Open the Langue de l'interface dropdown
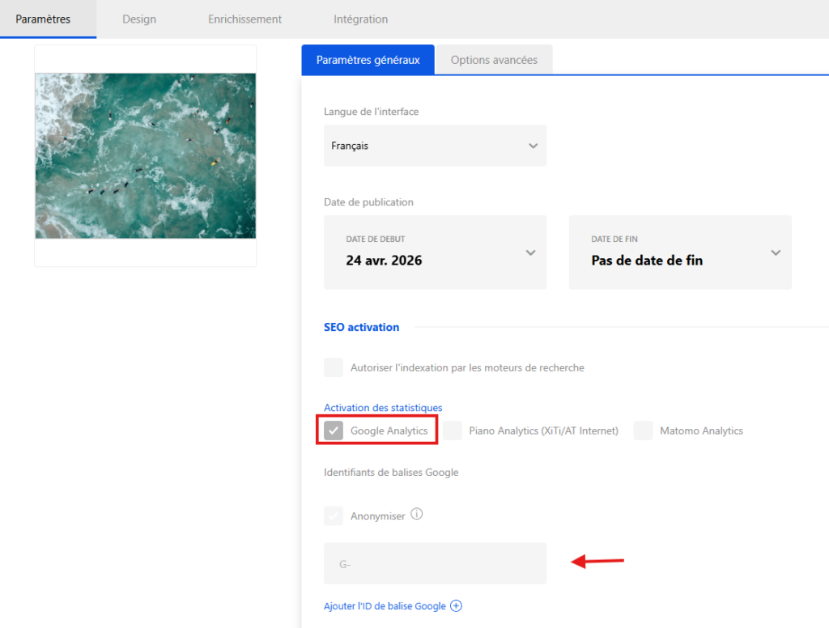The width and height of the screenshot is (829, 628). pyautogui.click(x=435, y=146)
